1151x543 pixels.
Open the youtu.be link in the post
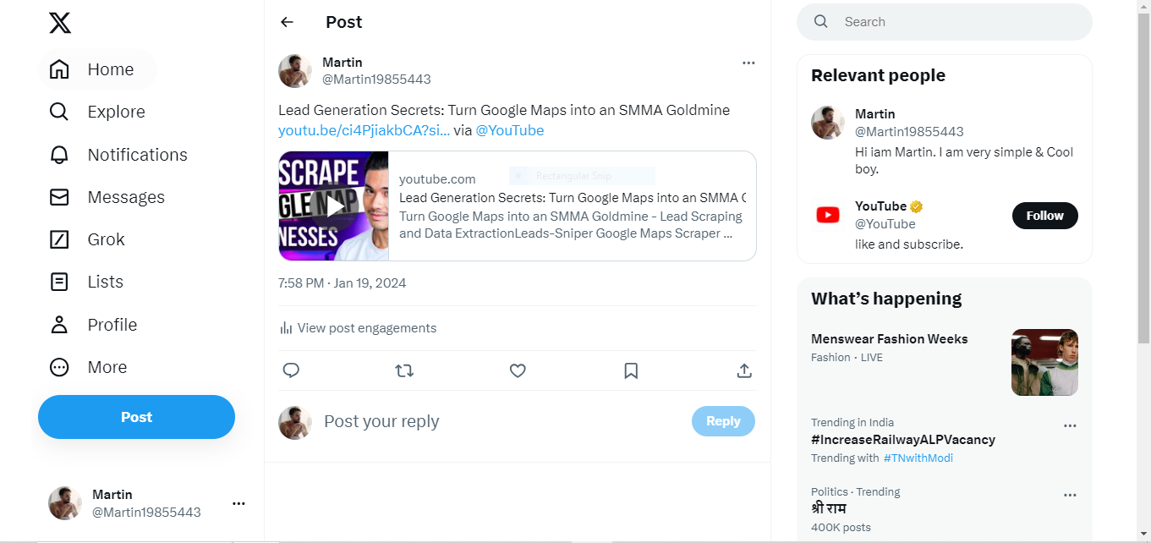pos(364,130)
